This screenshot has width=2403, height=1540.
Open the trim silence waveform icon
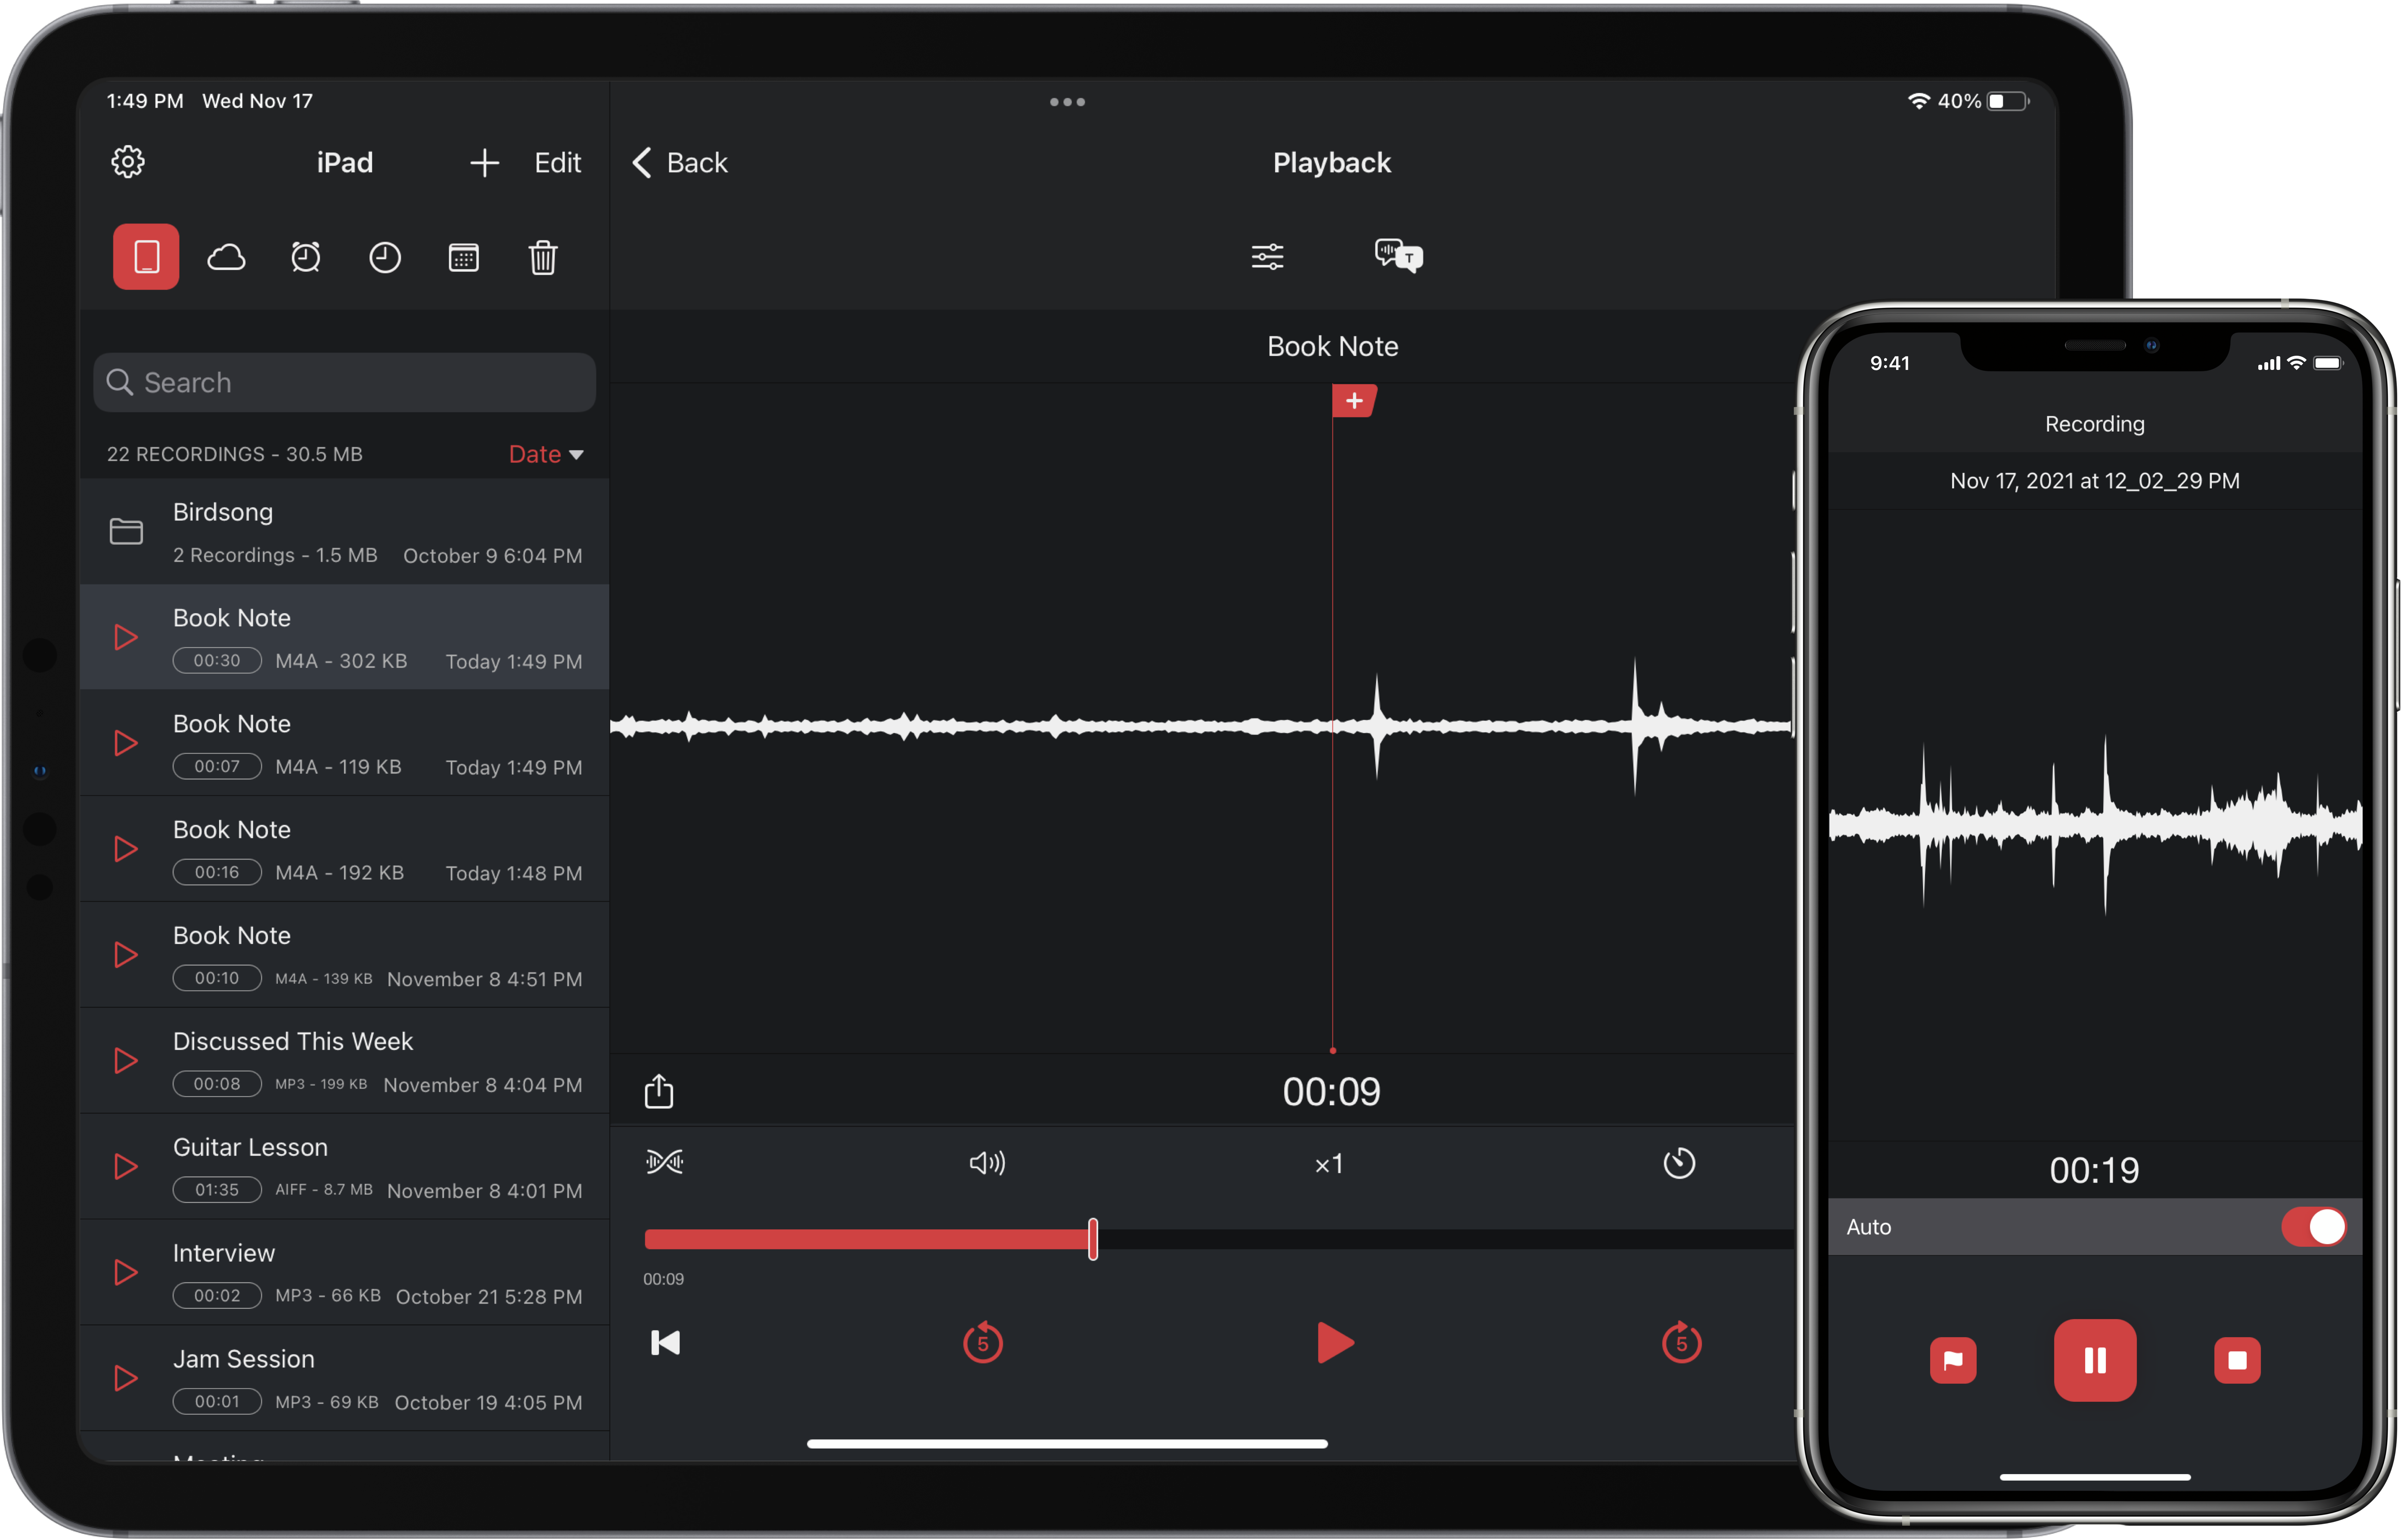[x=664, y=1162]
